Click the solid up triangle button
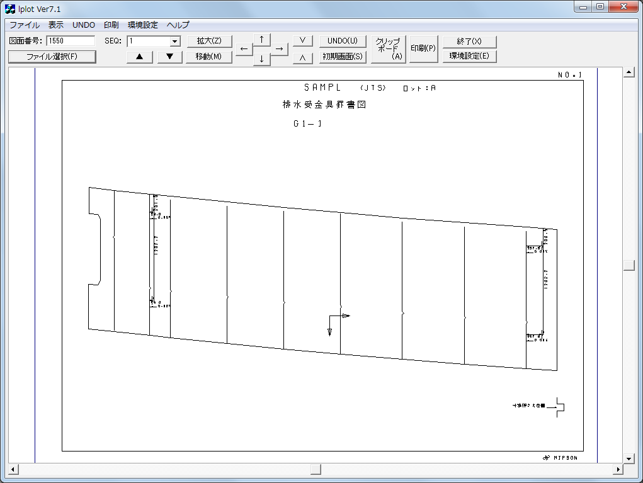Viewport: 643px width, 483px height. [x=139, y=57]
